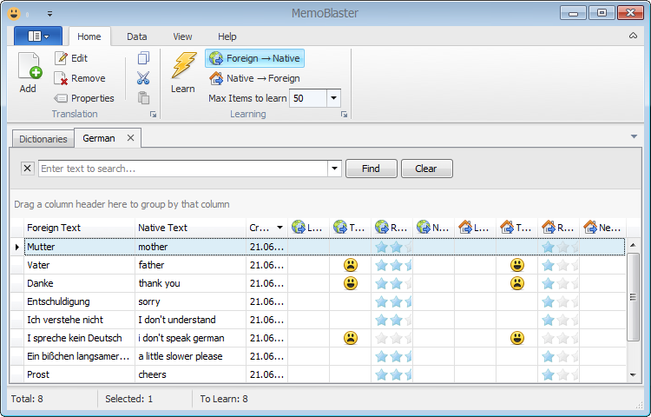The width and height of the screenshot is (651, 417).
Task: Toggle Native → Foreign learning direction
Action: [x=254, y=78]
